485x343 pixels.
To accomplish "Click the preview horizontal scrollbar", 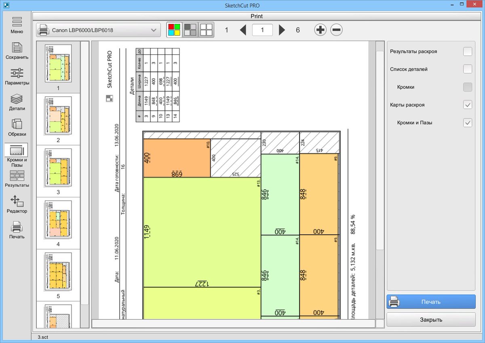I will (x=233, y=324).
